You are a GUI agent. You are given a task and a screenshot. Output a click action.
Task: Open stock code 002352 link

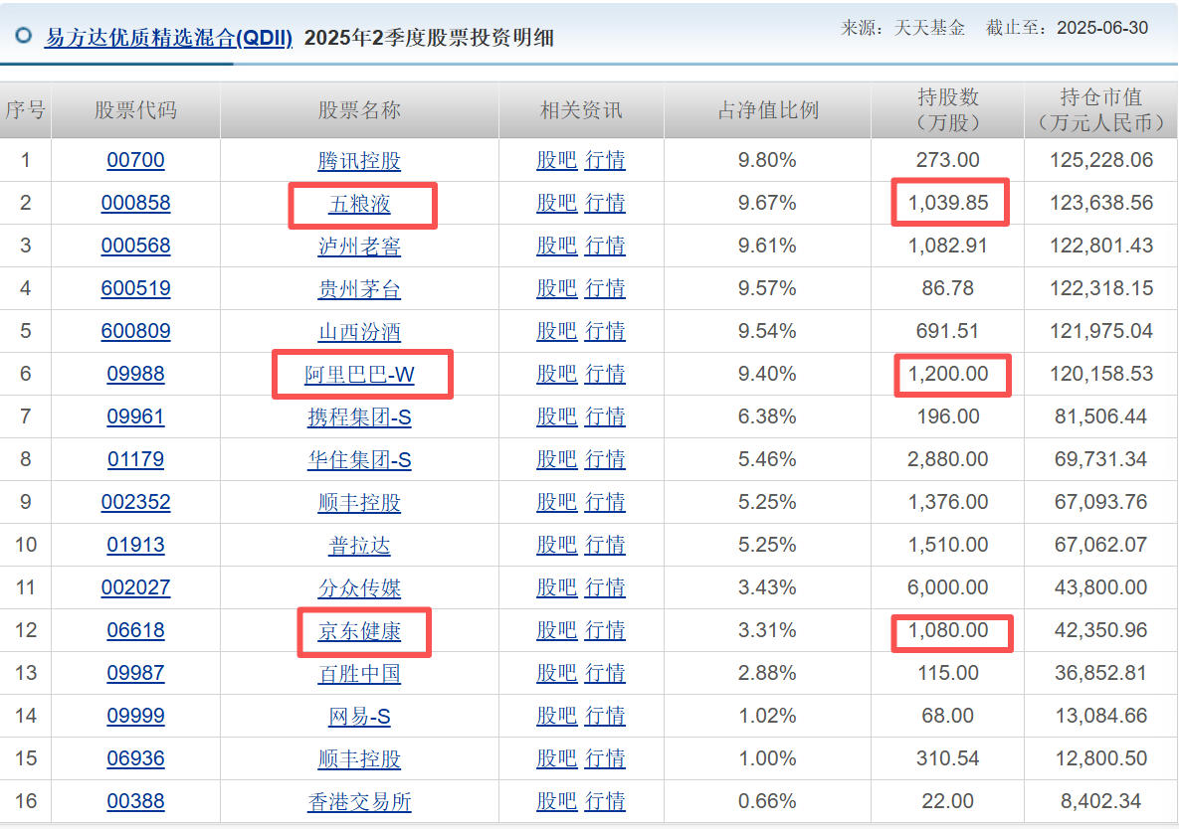coord(135,502)
